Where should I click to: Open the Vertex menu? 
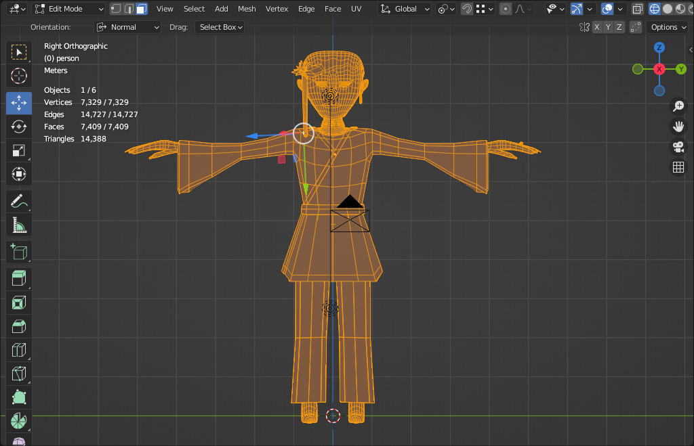pyautogui.click(x=277, y=9)
